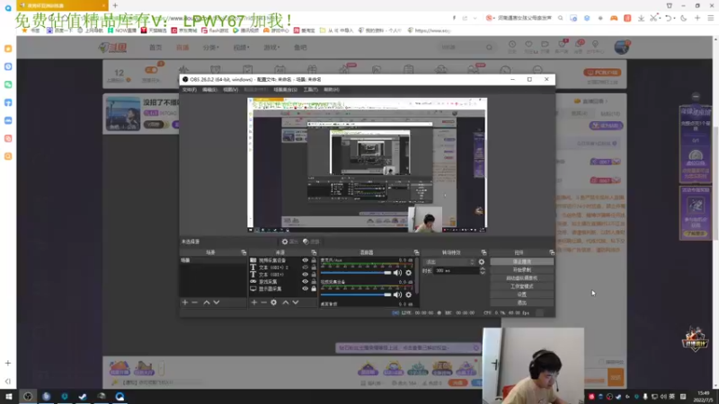Click 退出 button in OBS controls
This screenshot has height=404, width=719.
click(522, 303)
